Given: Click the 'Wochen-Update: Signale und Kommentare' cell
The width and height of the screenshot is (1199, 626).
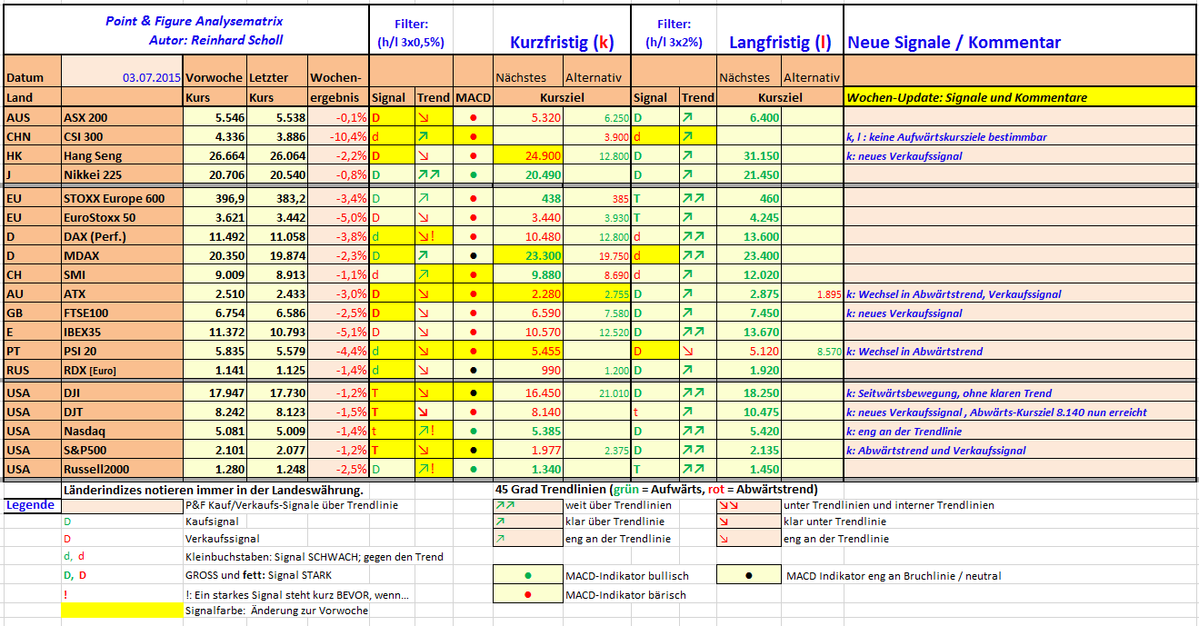Looking at the screenshot, I should 1020,97.
